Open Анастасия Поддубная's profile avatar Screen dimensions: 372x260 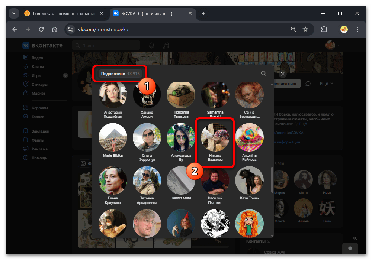(113, 94)
